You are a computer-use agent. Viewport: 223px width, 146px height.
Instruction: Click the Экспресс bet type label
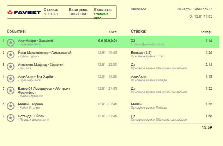[138, 9]
